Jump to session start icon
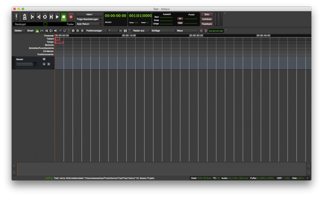 click(x=32, y=17)
